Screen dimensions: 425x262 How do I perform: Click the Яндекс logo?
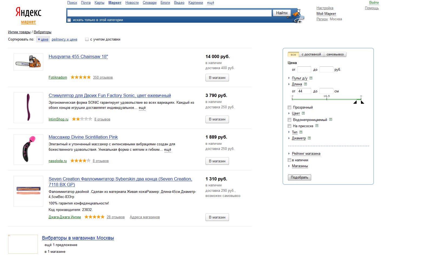click(28, 12)
